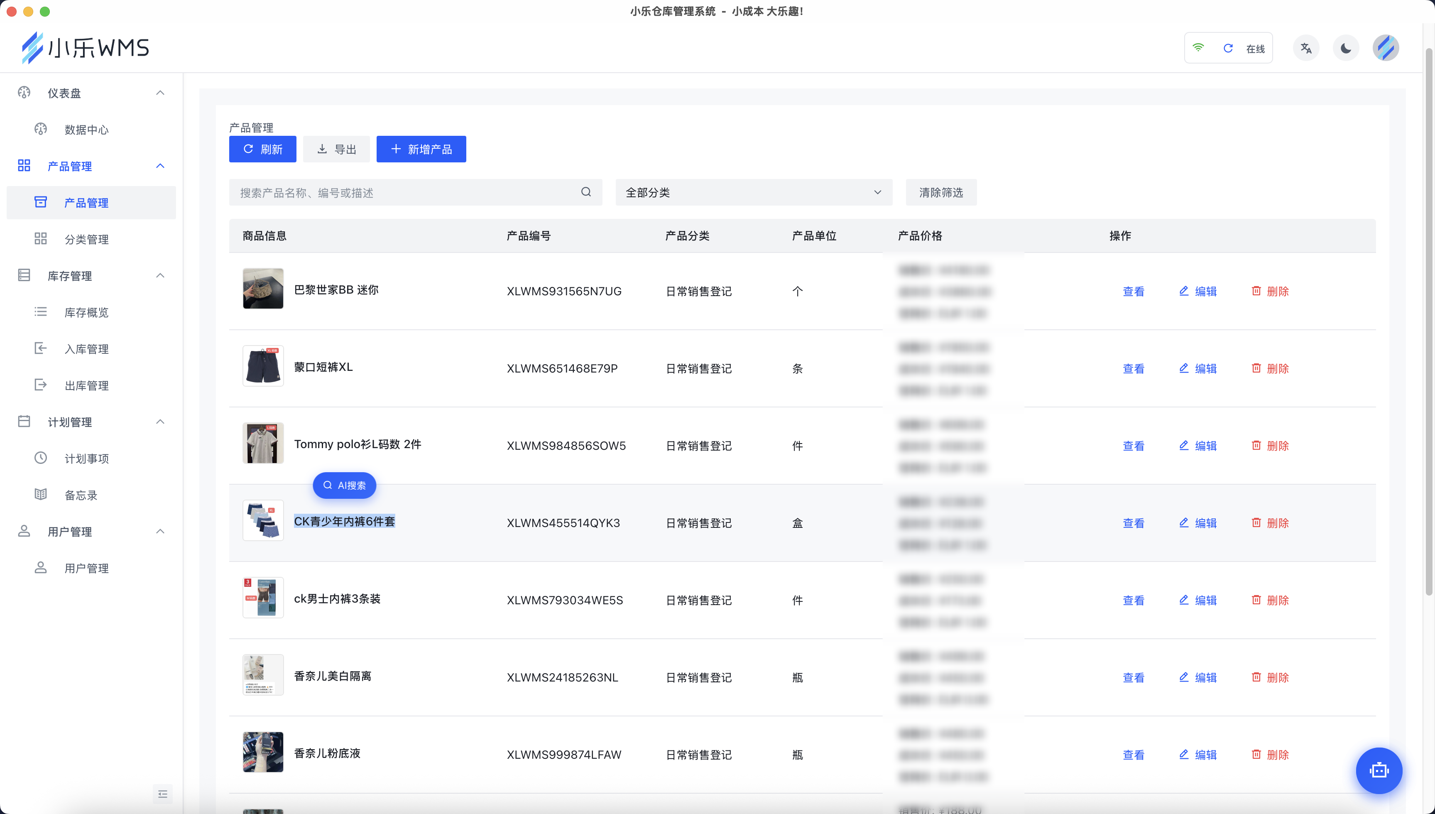Click the WiFi online status indicator
Screen dimensions: 1435x814
[x=1198, y=48]
